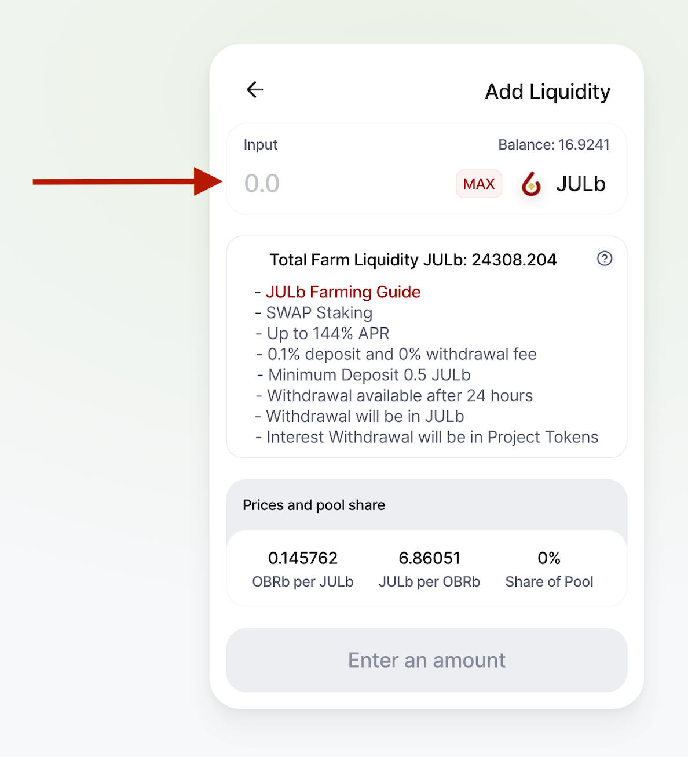Click the Add Liquidity title
Image resolution: width=688 pixels, height=757 pixels.
point(547,92)
